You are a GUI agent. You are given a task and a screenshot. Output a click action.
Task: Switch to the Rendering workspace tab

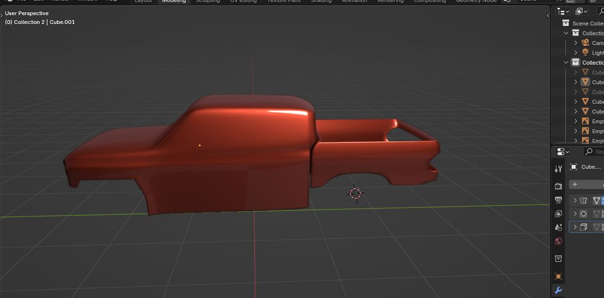click(x=390, y=1)
